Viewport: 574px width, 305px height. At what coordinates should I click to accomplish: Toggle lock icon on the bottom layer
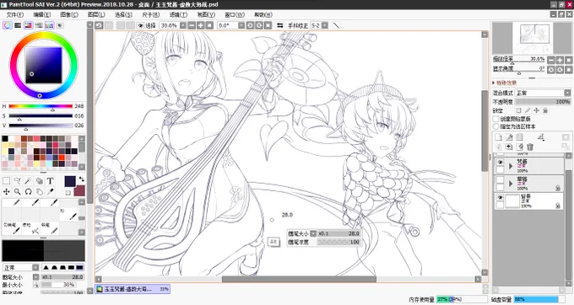(x=557, y=206)
